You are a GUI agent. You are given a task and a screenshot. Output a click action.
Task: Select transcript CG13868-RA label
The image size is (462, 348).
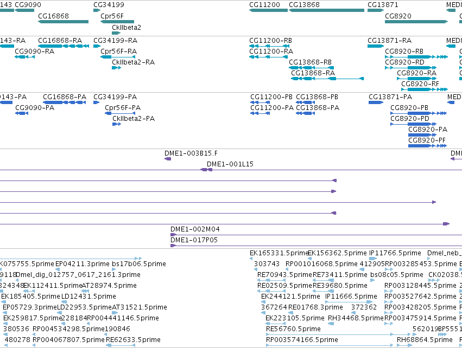(x=313, y=73)
